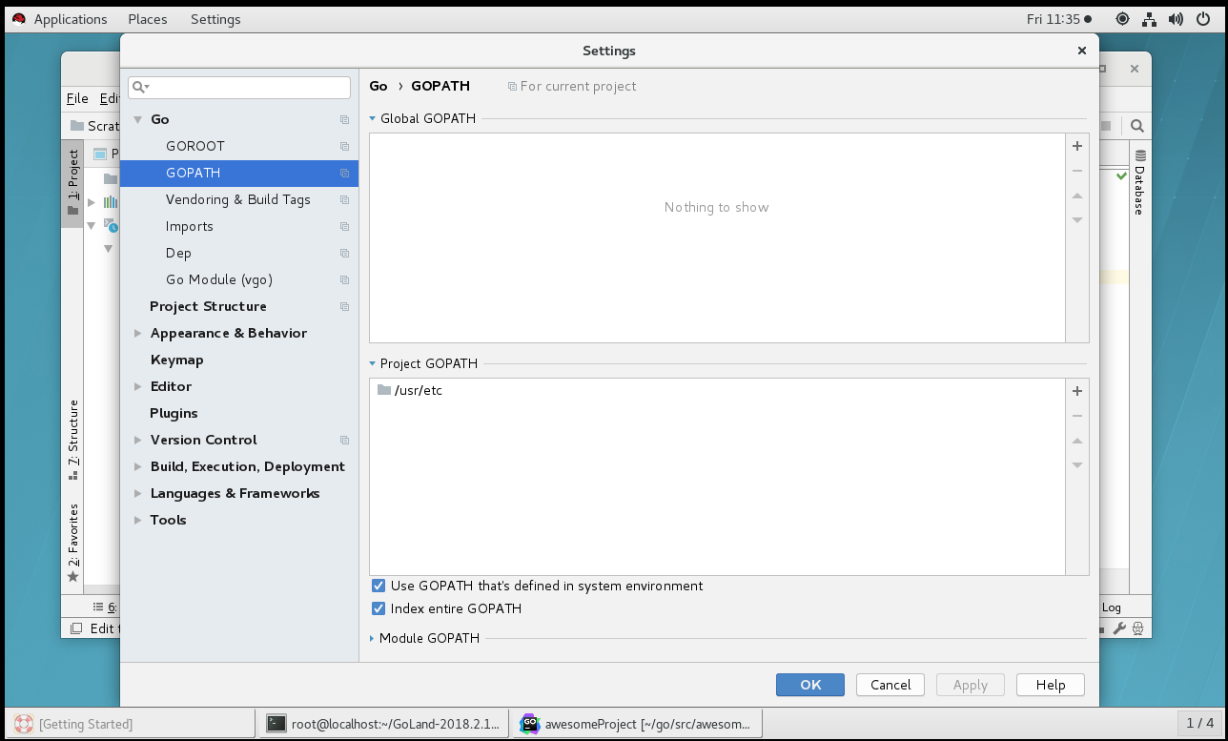Click workspace switcher 1 / 4
Image resolution: width=1228 pixels, height=741 pixels.
click(x=1200, y=724)
